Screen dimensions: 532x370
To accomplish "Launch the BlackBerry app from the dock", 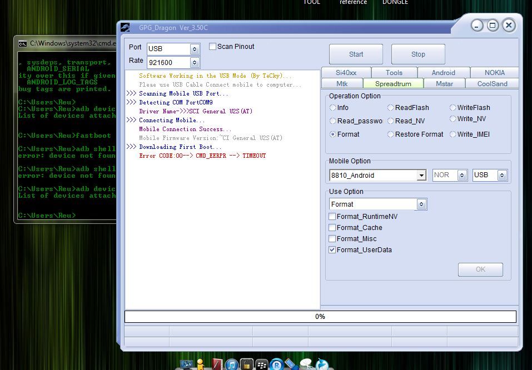I will tap(261, 365).
